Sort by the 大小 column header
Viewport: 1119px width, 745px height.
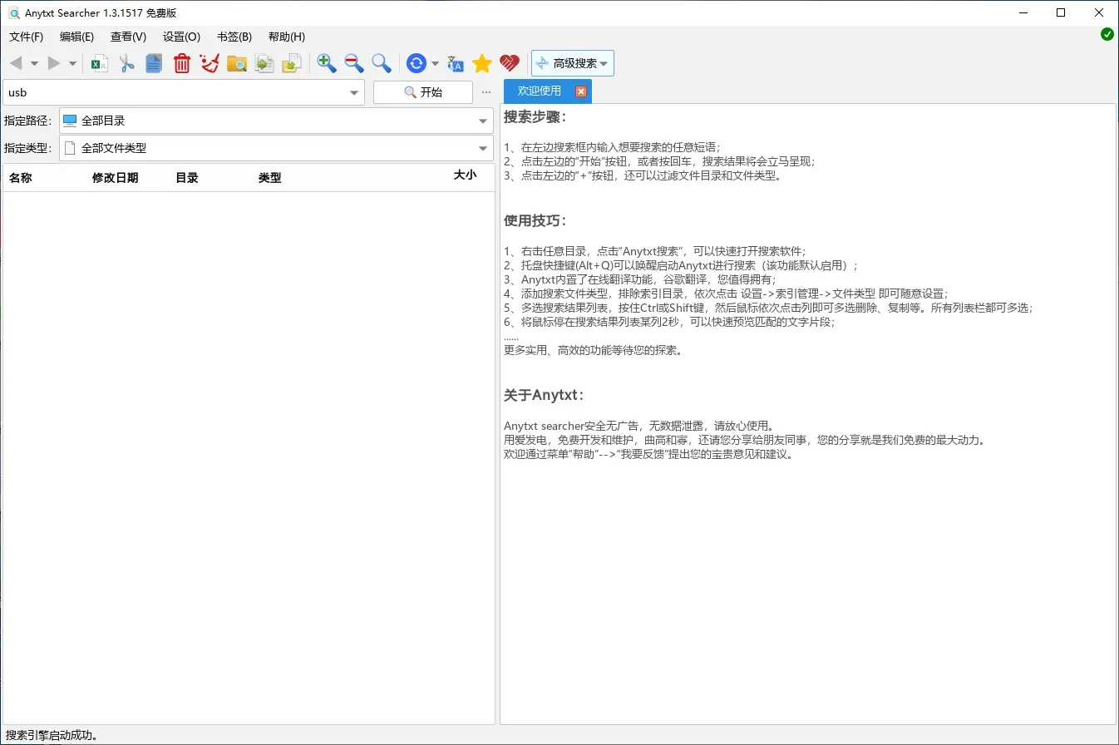click(465, 175)
